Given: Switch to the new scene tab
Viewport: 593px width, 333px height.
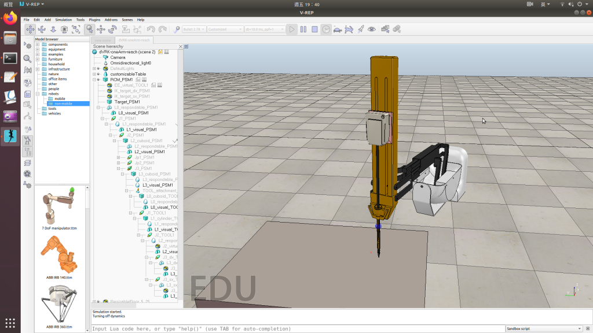Looking at the screenshot, I should pyautogui.click(x=103, y=40).
